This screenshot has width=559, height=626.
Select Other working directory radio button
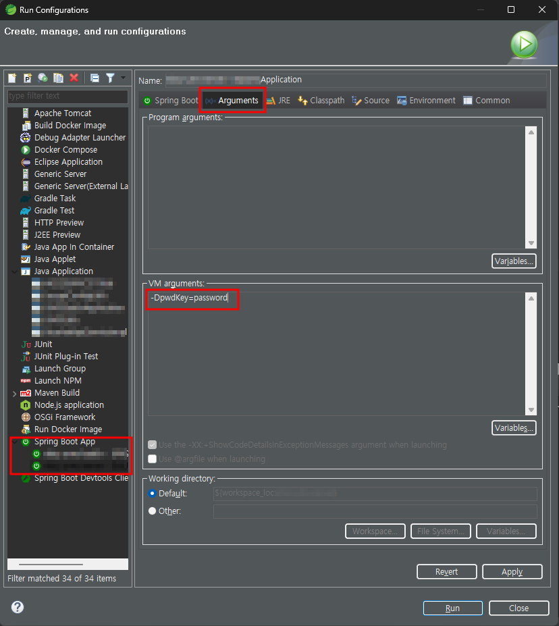pos(152,511)
